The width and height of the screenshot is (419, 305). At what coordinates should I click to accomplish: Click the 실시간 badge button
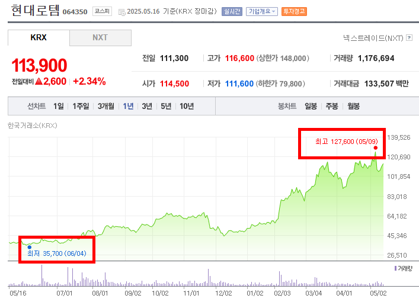point(232,11)
